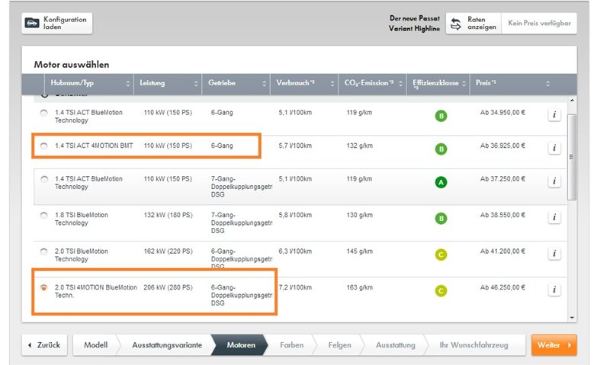Go to the Felgen step
The height and width of the screenshot is (365, 610).
click(x=339, y=345)
